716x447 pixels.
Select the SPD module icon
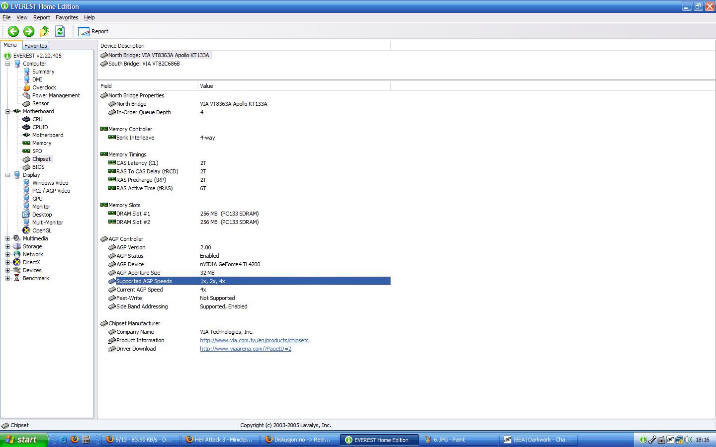coord(26,151)
